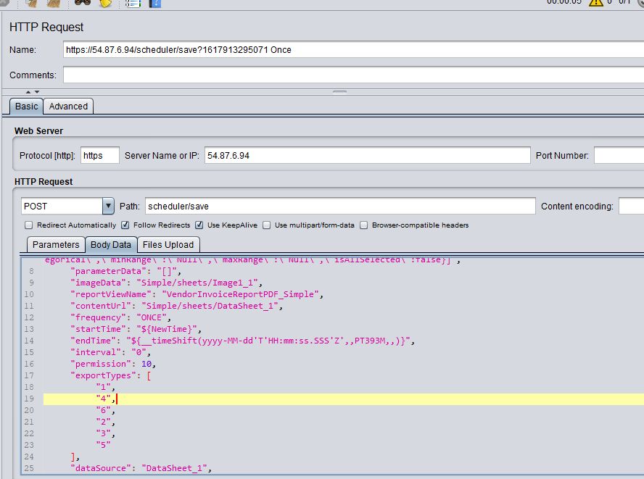Click the Path field with scheduler/save
The width and height of the screenshot is (644, 479).
(340, 206)
